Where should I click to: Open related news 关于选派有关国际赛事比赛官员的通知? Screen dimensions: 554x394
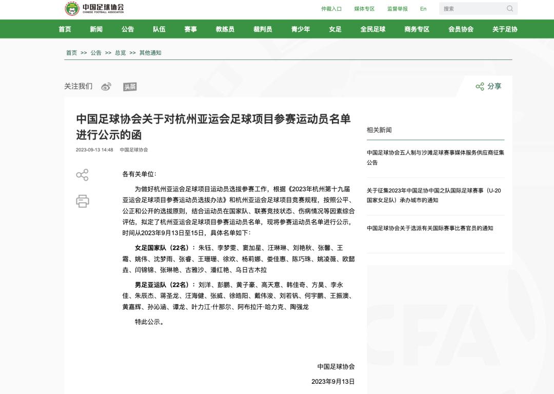pyautogui.click(x=430, y=228)
